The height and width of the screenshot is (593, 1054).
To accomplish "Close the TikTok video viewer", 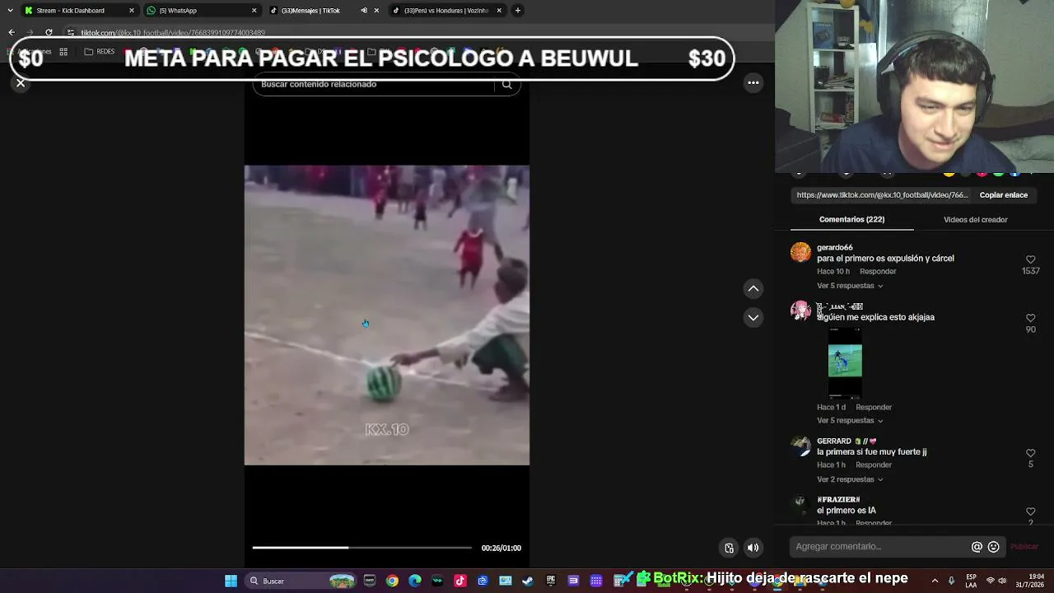I will point(21,83).
